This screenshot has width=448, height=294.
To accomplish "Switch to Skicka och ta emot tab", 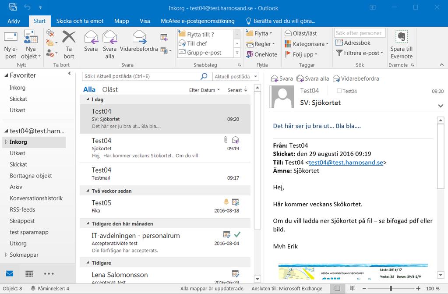I will click(x=80, y=21).
